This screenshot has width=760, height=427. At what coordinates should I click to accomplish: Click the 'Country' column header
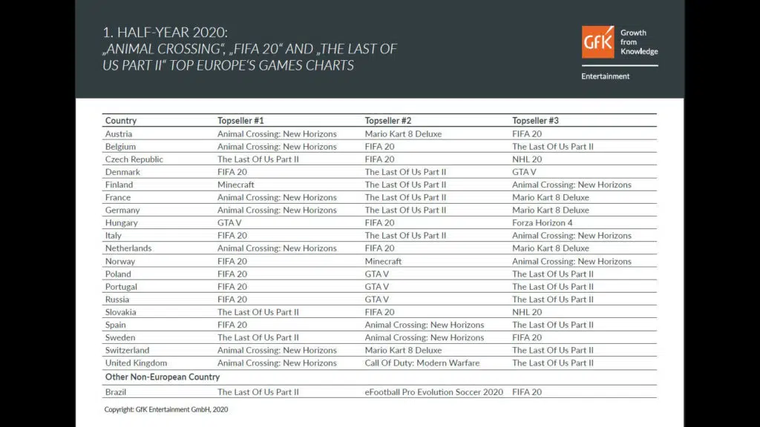click(x=121, y=121)
